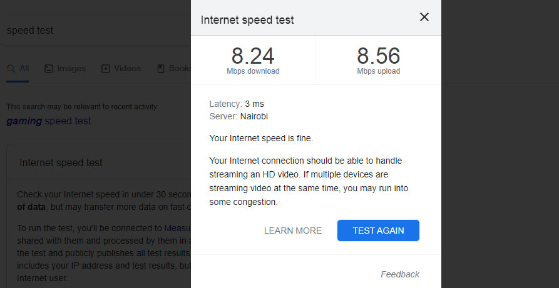
Task: Open the 'gaming speed test' suggestion
Action: [x=49, y=121]
